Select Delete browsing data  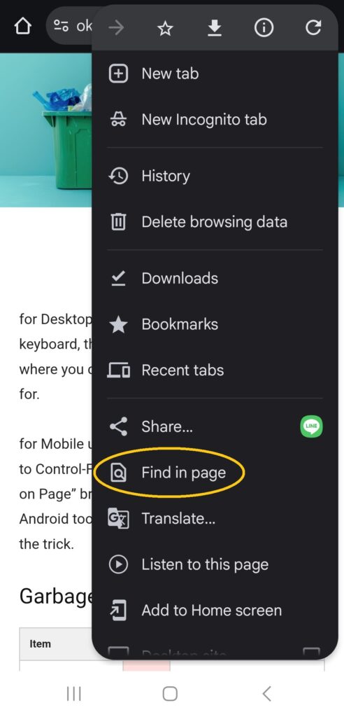click(215, 222)
